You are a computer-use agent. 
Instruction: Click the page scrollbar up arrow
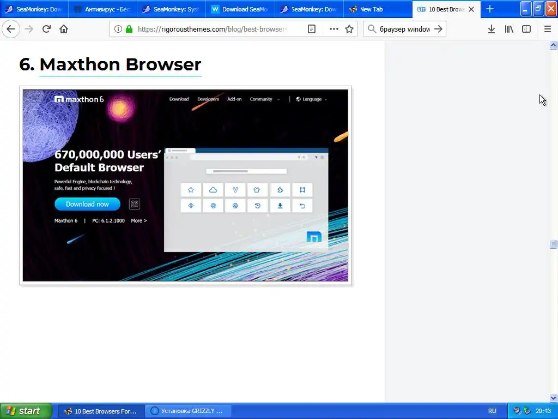point(553,45)
